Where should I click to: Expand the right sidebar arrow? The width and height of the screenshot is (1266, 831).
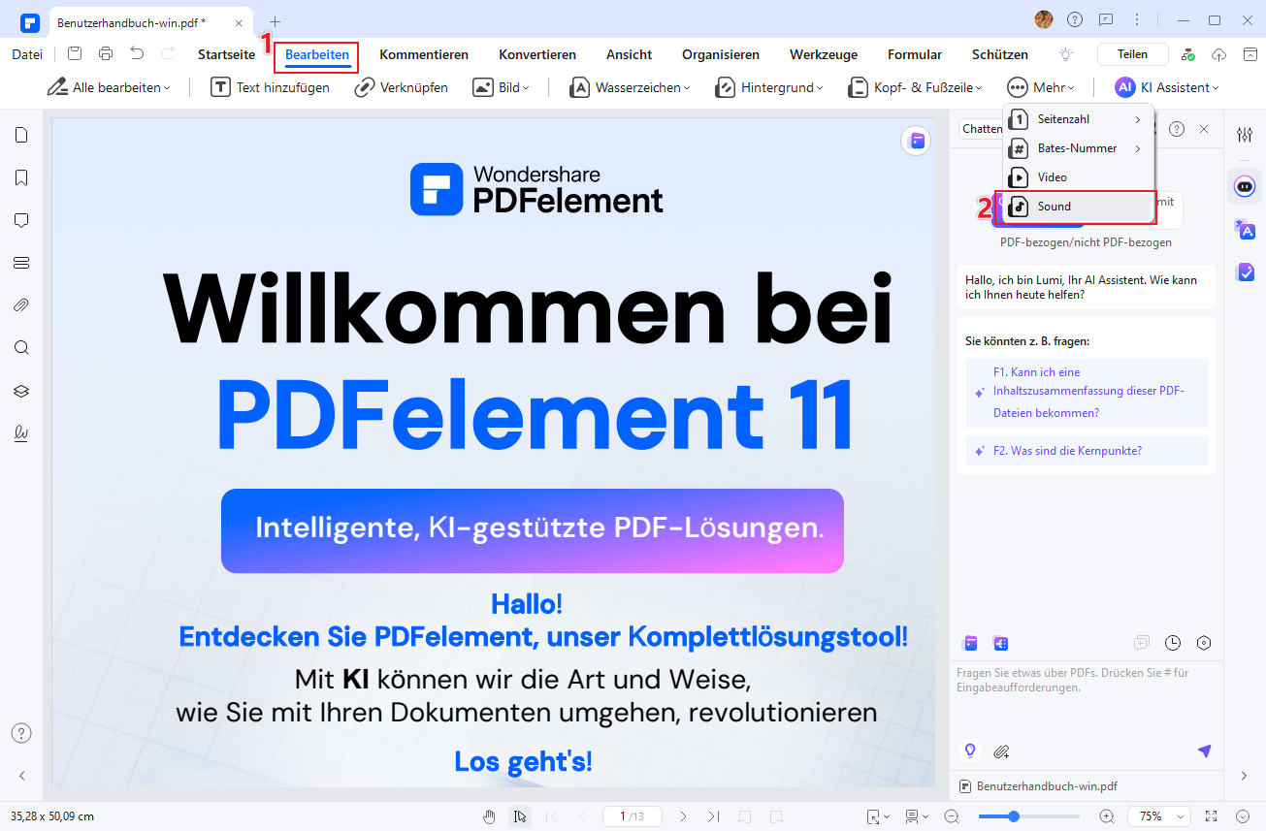(x=1245, y=776)
